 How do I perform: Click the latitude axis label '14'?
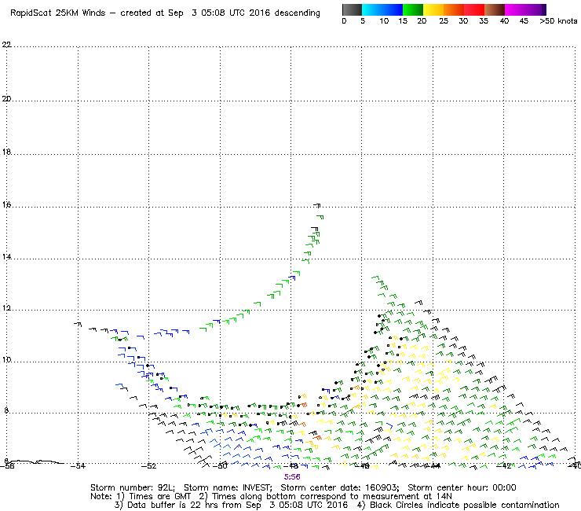[6, 257]
